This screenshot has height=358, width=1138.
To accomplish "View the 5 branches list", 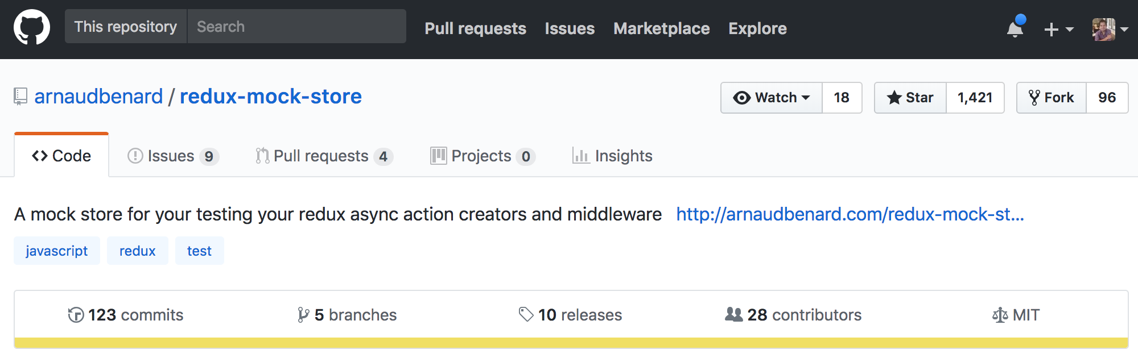I will (347, 315).
